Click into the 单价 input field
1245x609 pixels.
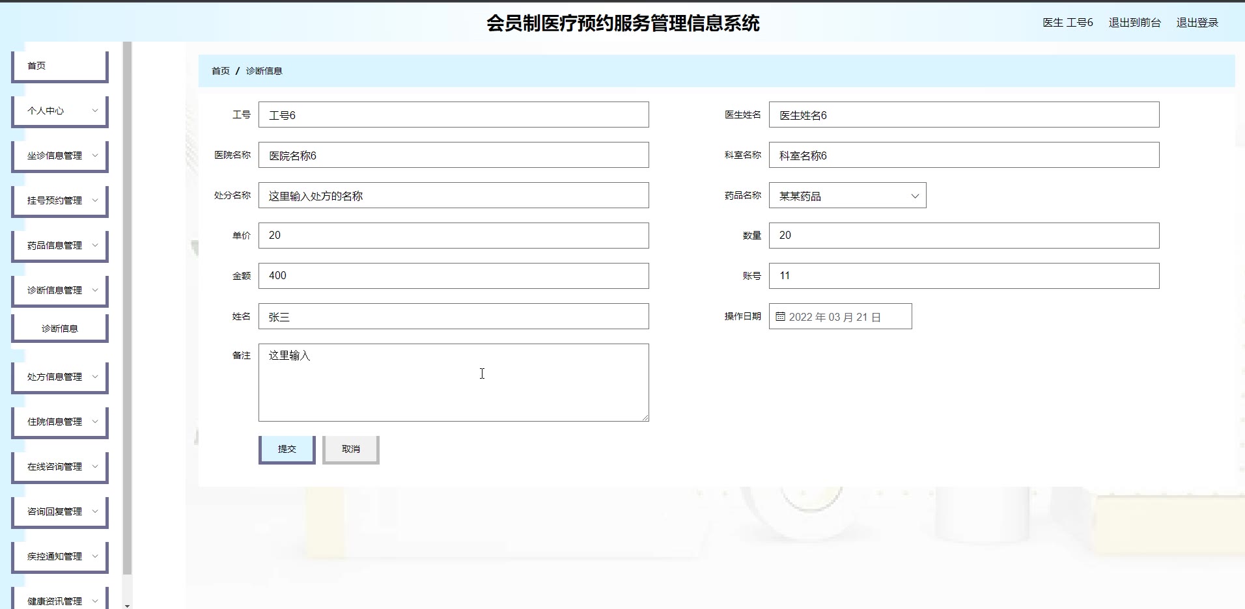(453, 236)
